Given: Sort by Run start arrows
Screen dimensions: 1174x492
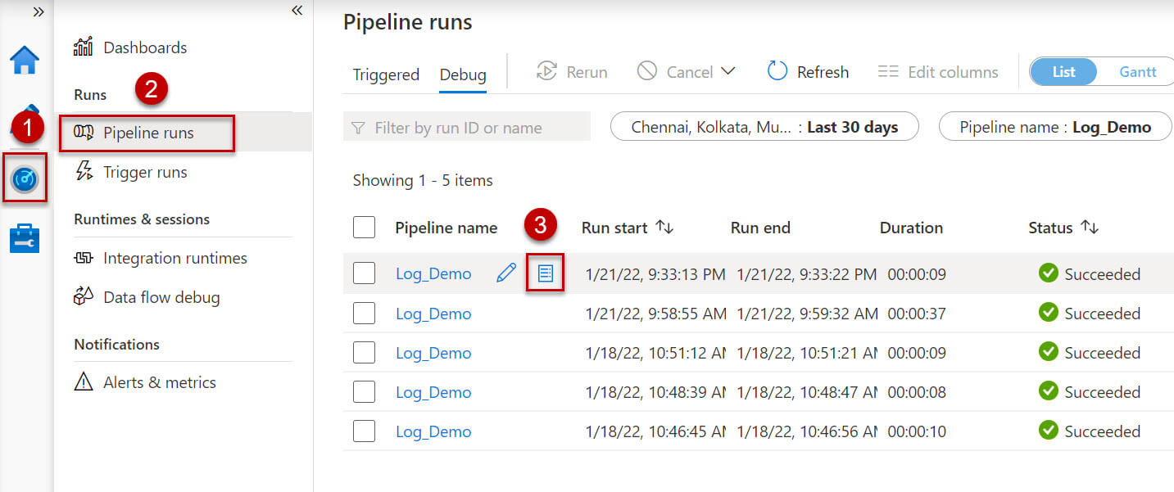Looking at the screenshot, I should point(664,228).
